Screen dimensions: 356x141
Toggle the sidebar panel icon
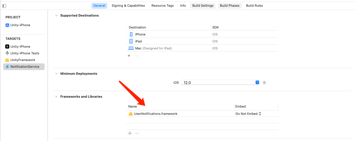[x=4, y=6]
